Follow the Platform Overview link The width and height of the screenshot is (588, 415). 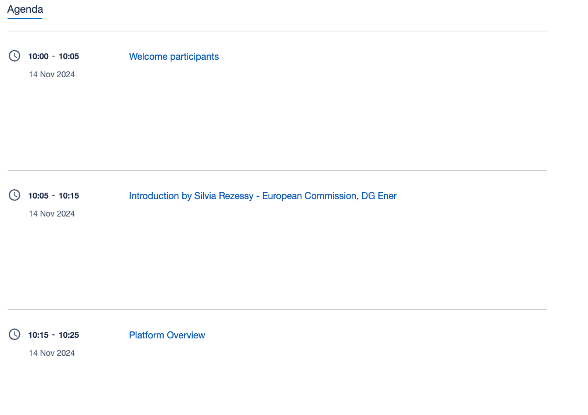pyautogui.click(x=167, y=335)
